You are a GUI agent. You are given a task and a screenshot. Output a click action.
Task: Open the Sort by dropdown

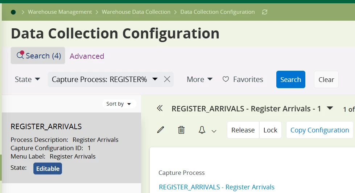point(119,104)
